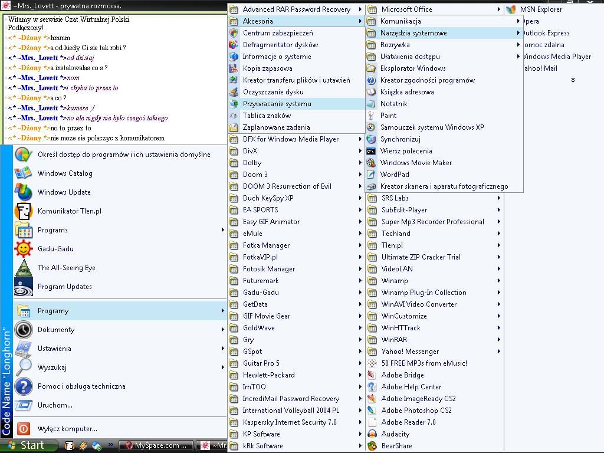Choose Zaplanowane zadania menu item
604x453 pixels.
tap(296, 127)
